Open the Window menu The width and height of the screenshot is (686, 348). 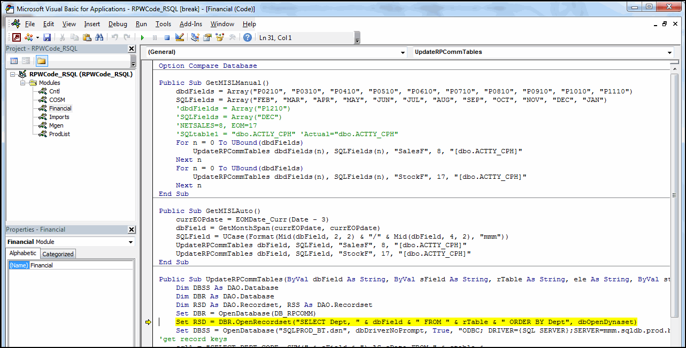pos(222,24)
